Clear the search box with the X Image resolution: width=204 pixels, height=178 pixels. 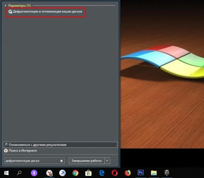(62, 161)
